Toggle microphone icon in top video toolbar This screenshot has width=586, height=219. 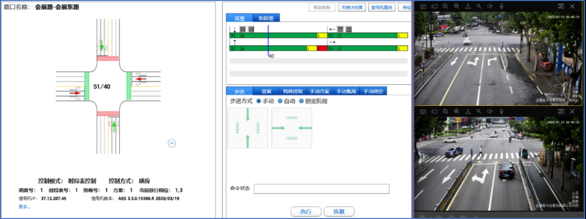point(500,5)
